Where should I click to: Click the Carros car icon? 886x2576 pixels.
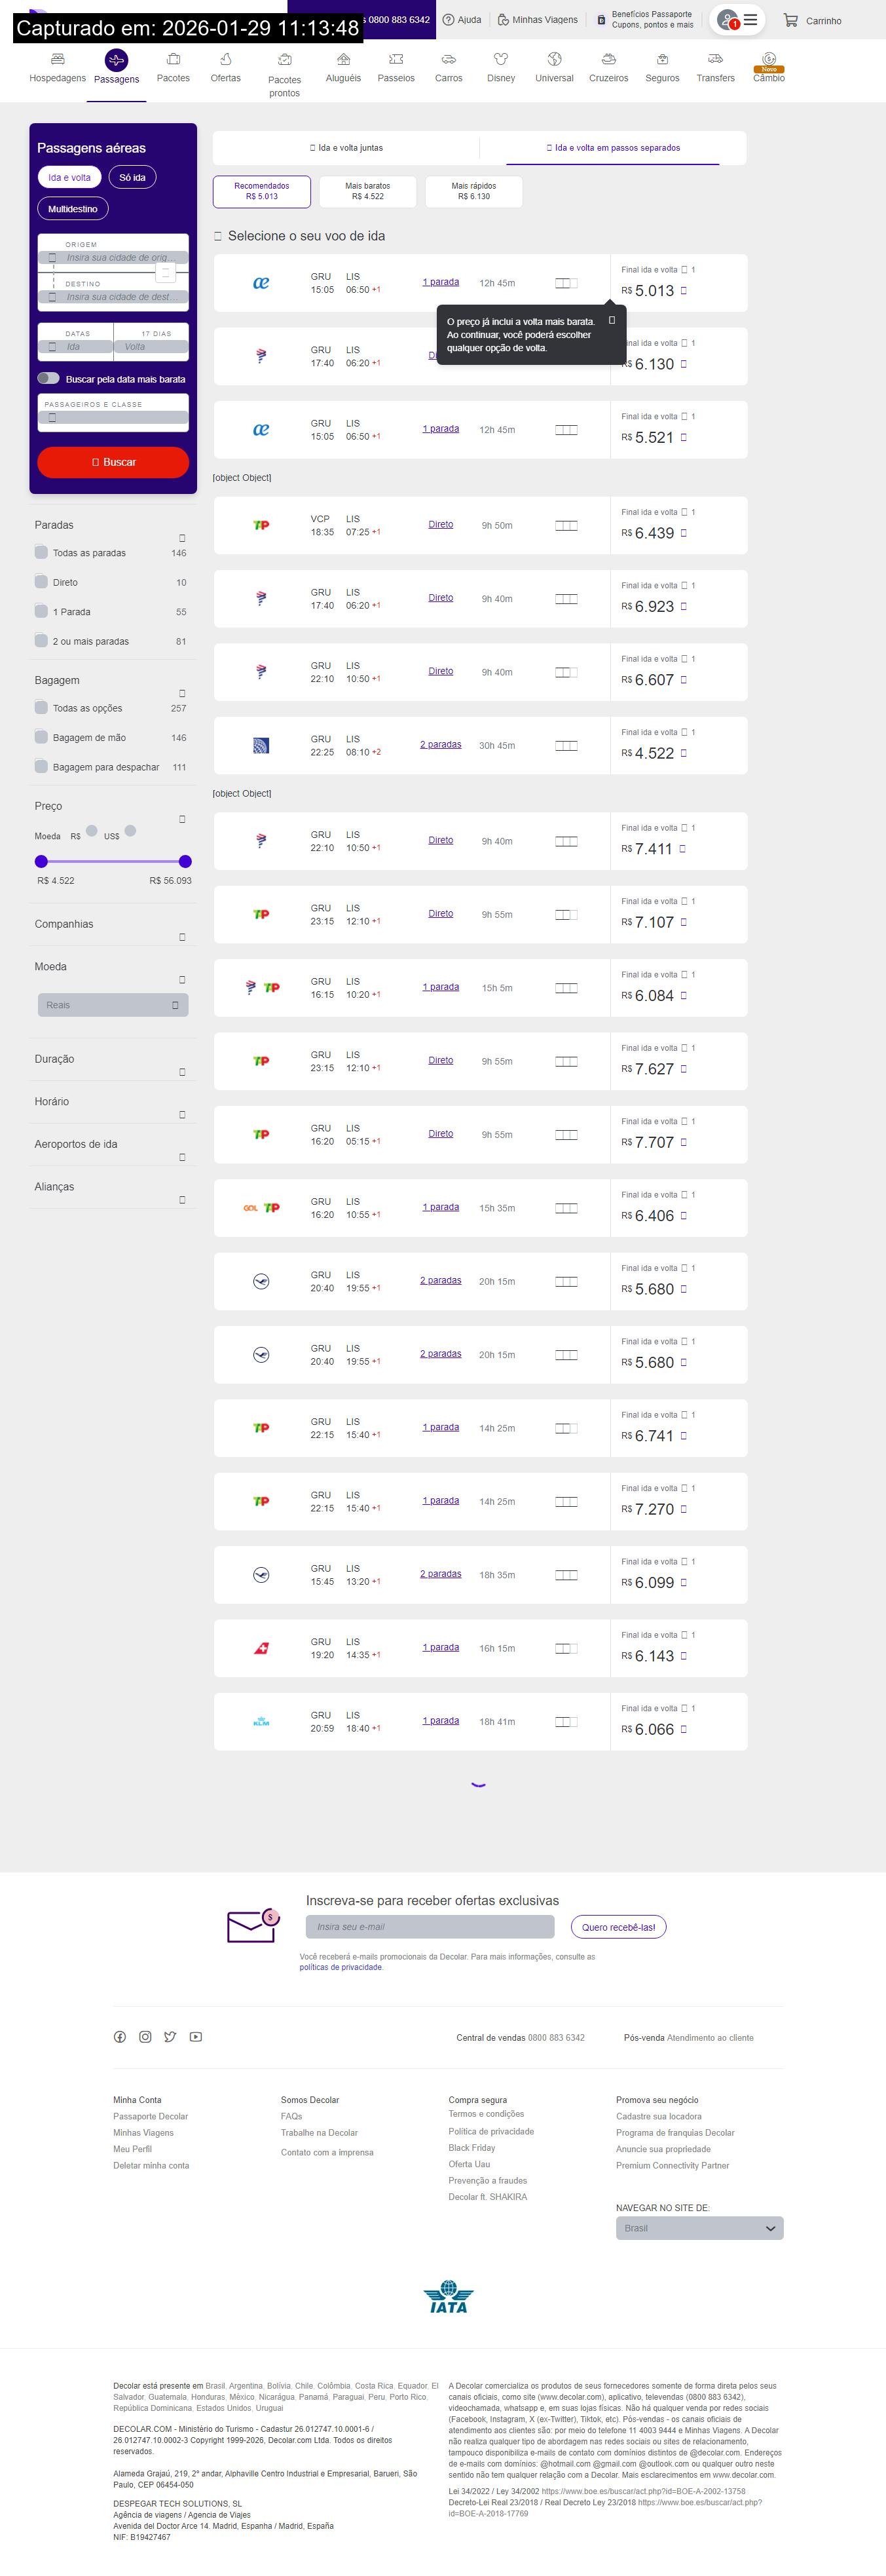[448, 59]
